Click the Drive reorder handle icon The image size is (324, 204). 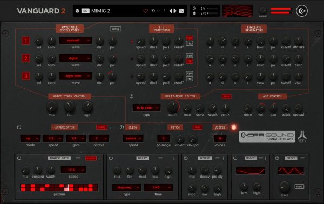[302, 158]
